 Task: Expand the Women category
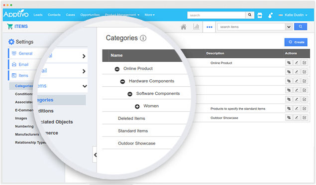[137, 106]
